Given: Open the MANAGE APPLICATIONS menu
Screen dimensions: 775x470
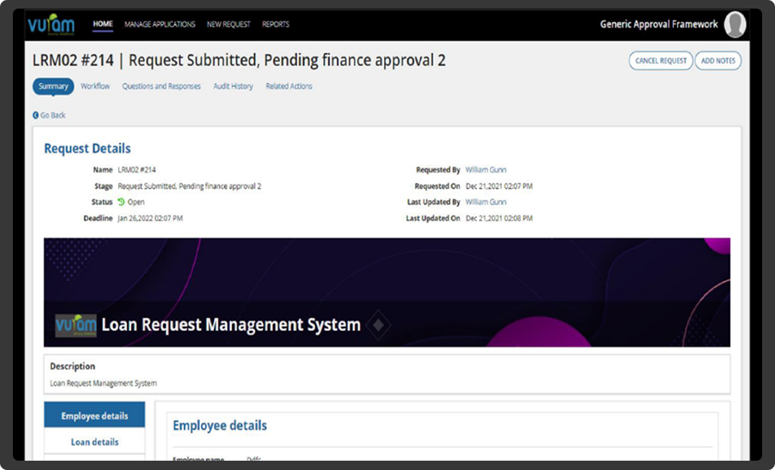Looking at the screenshot, I should coord(160,24).
